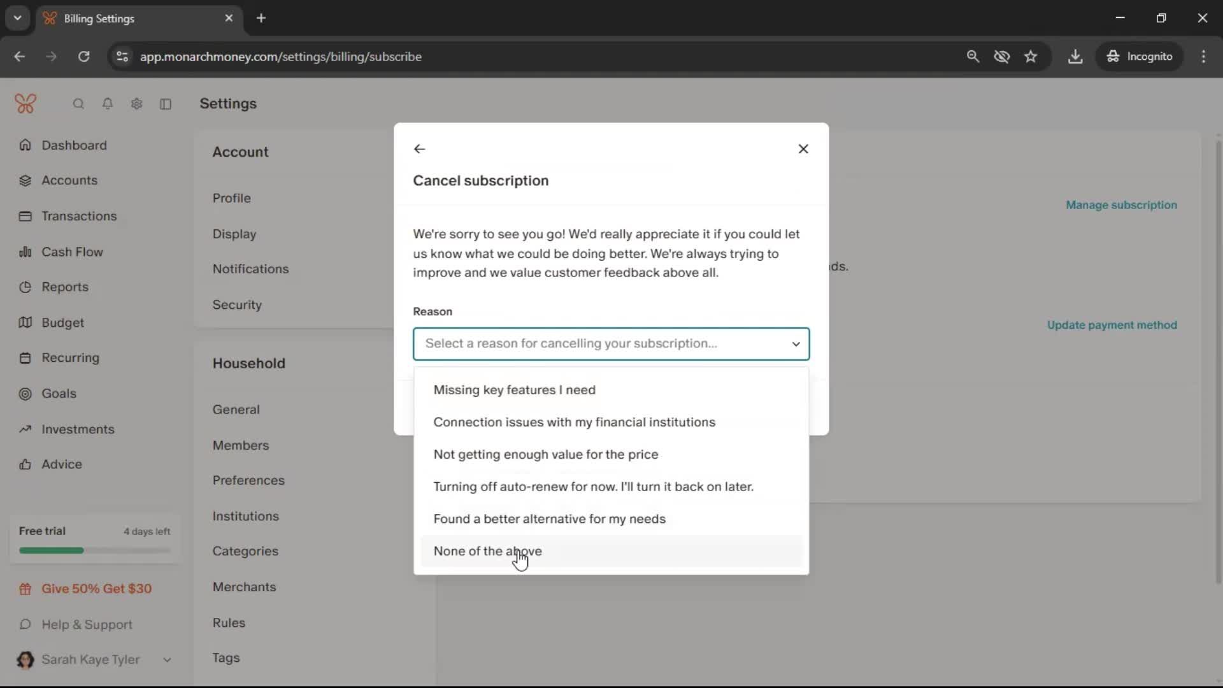
Task: Open the browser tab search dropdown
Action: click(18, 18)
